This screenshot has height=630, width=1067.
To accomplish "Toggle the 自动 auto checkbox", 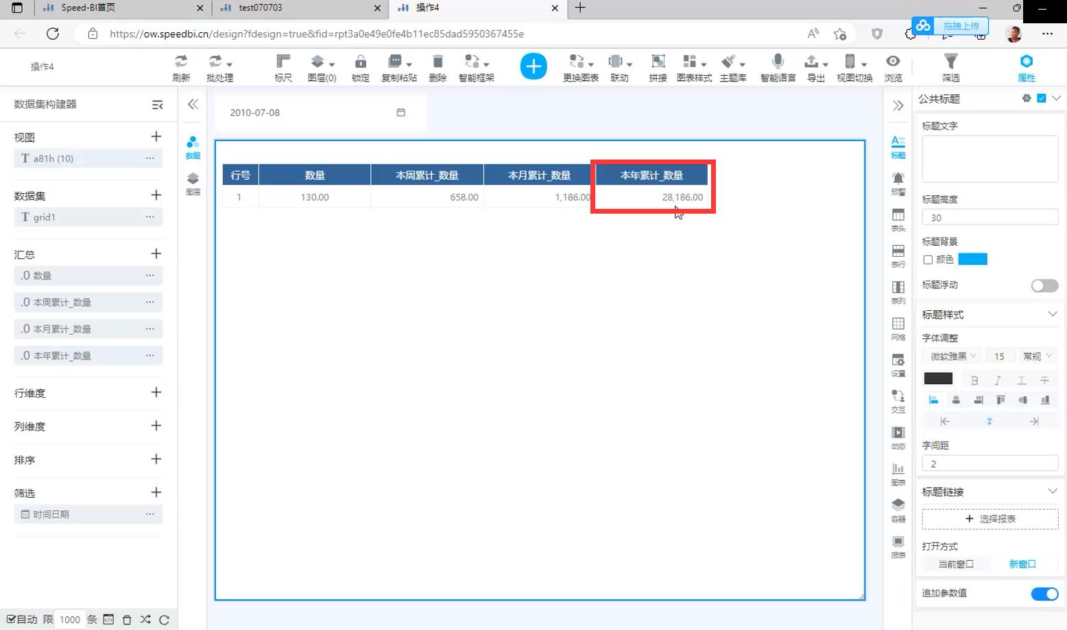I will point(11,619).
